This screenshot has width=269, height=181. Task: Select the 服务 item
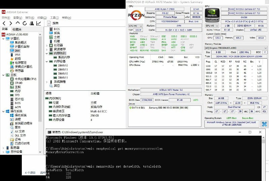(x=18, y=127)
